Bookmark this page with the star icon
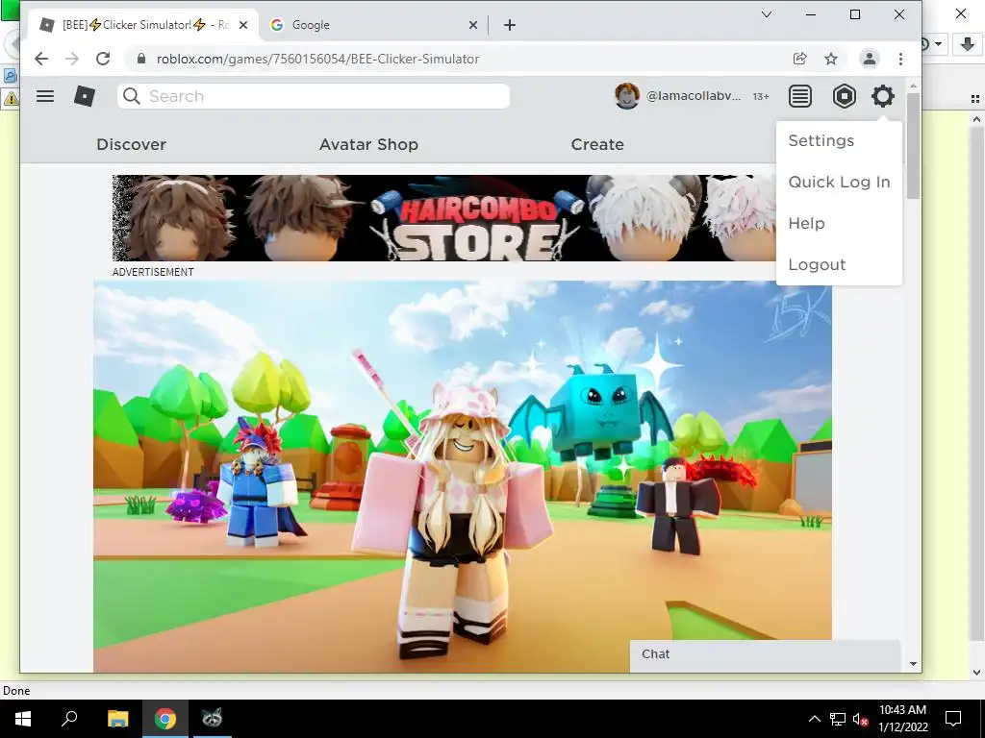This screenshot has width=985, height=738. point(831,59)
